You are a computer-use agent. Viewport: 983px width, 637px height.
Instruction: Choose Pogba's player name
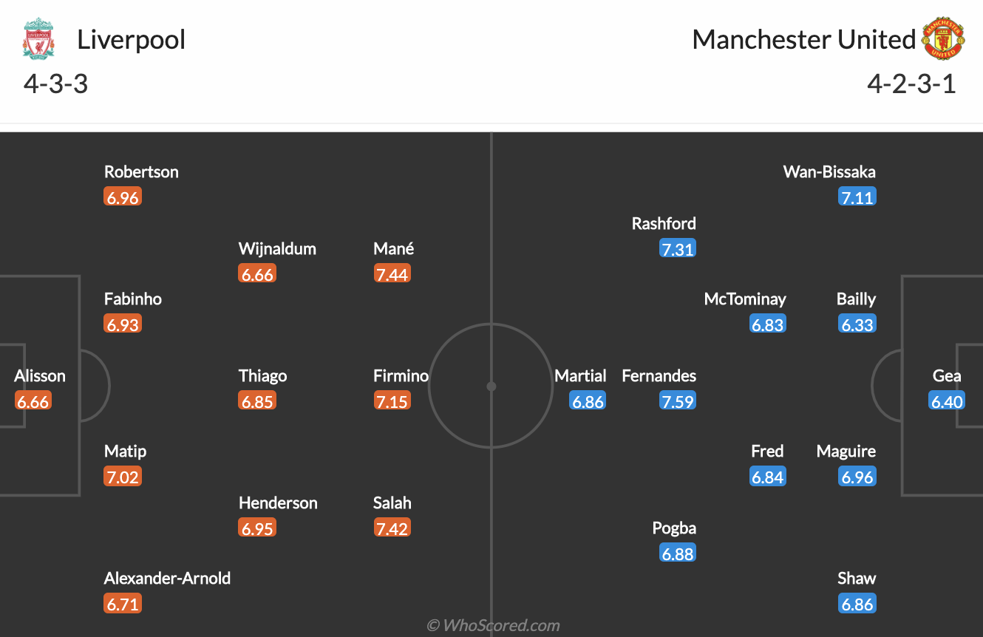click(x=674, y=528)
